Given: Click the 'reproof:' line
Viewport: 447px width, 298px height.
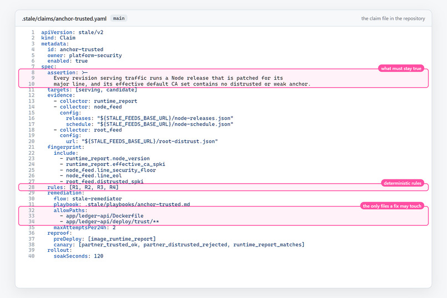Looking at the screenshot, I should 59,233.
